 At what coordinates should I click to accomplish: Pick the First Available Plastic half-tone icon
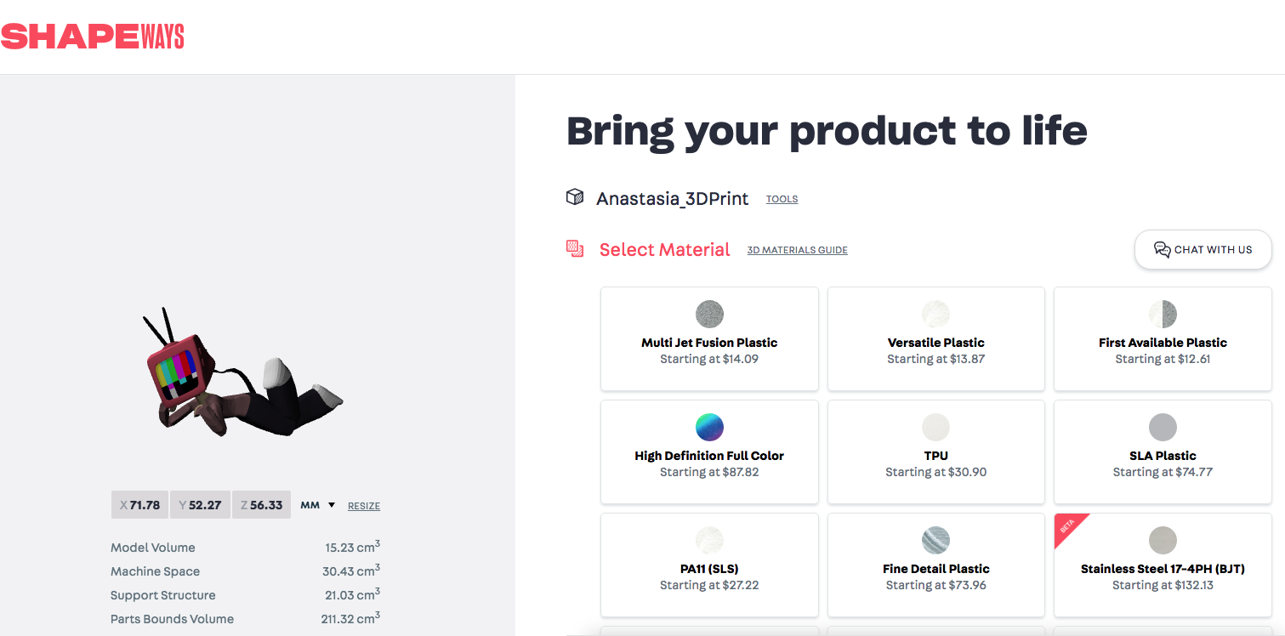[x=1163, y=314]
